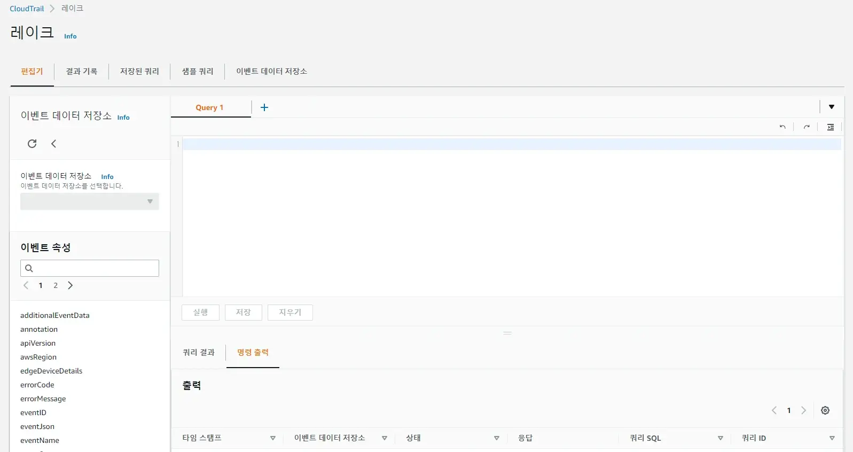
Task: Click the 실행 button
Action: 200,313
